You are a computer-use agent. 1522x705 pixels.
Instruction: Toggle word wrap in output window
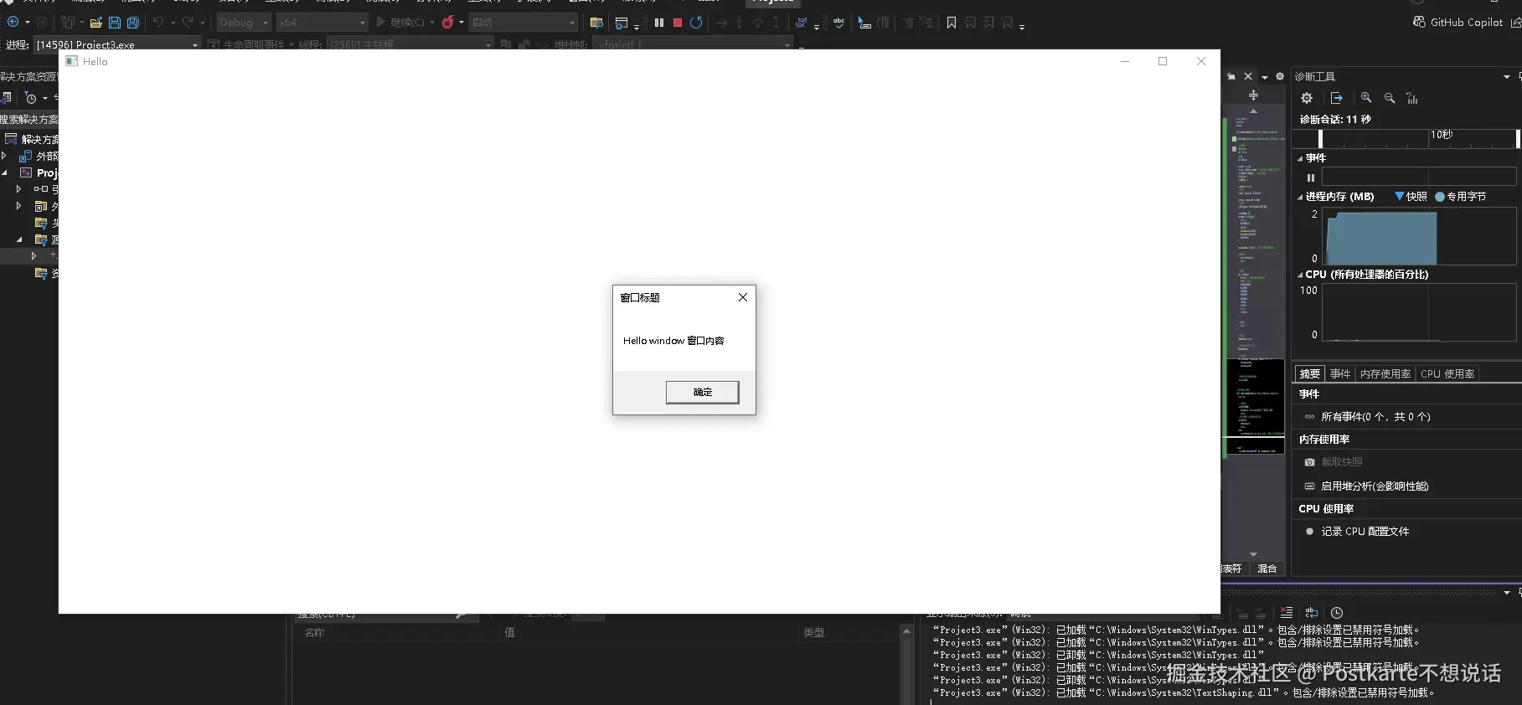click(x=1312, y=613)
